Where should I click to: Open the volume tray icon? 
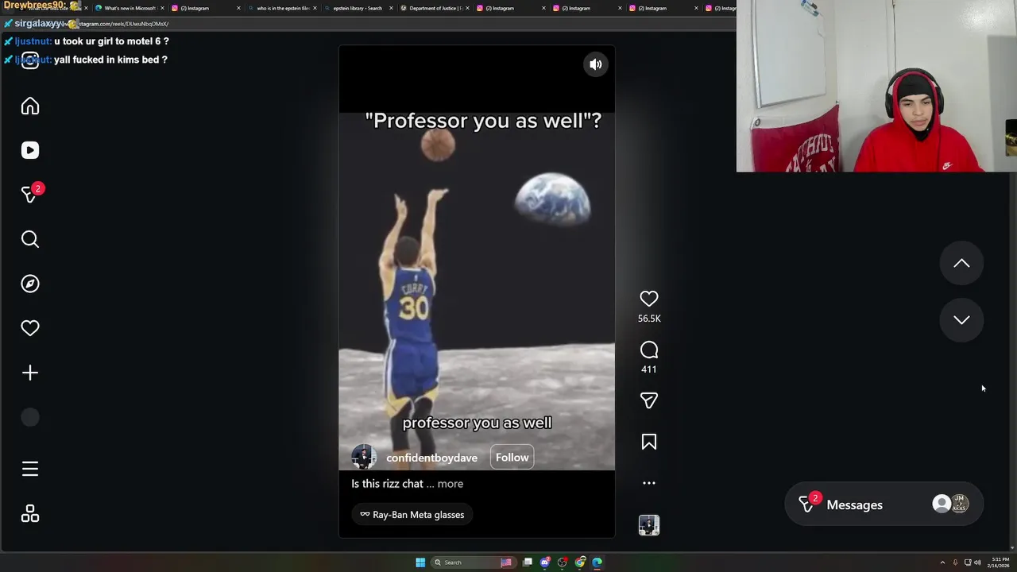pos(977,562)
